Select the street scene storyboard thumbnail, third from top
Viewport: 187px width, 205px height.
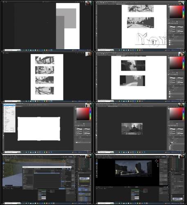(x=45, y=80)
